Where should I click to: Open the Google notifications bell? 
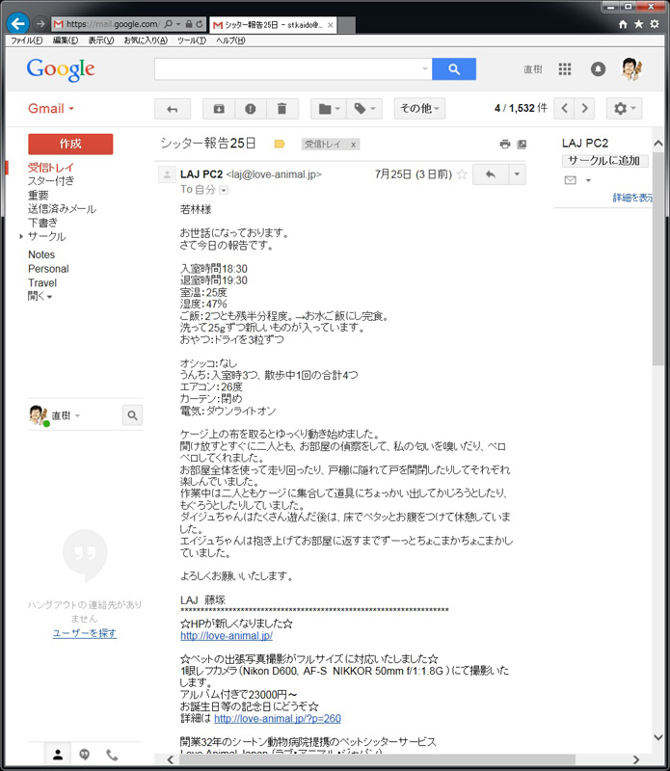tap(598, 69)
